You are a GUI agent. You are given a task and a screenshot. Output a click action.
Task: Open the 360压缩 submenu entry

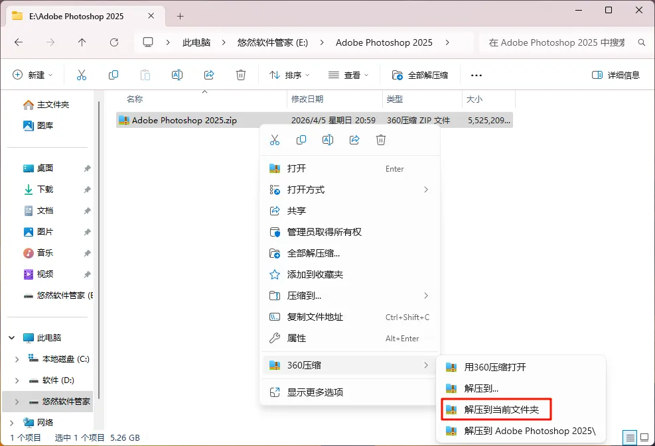coord(350,365)
